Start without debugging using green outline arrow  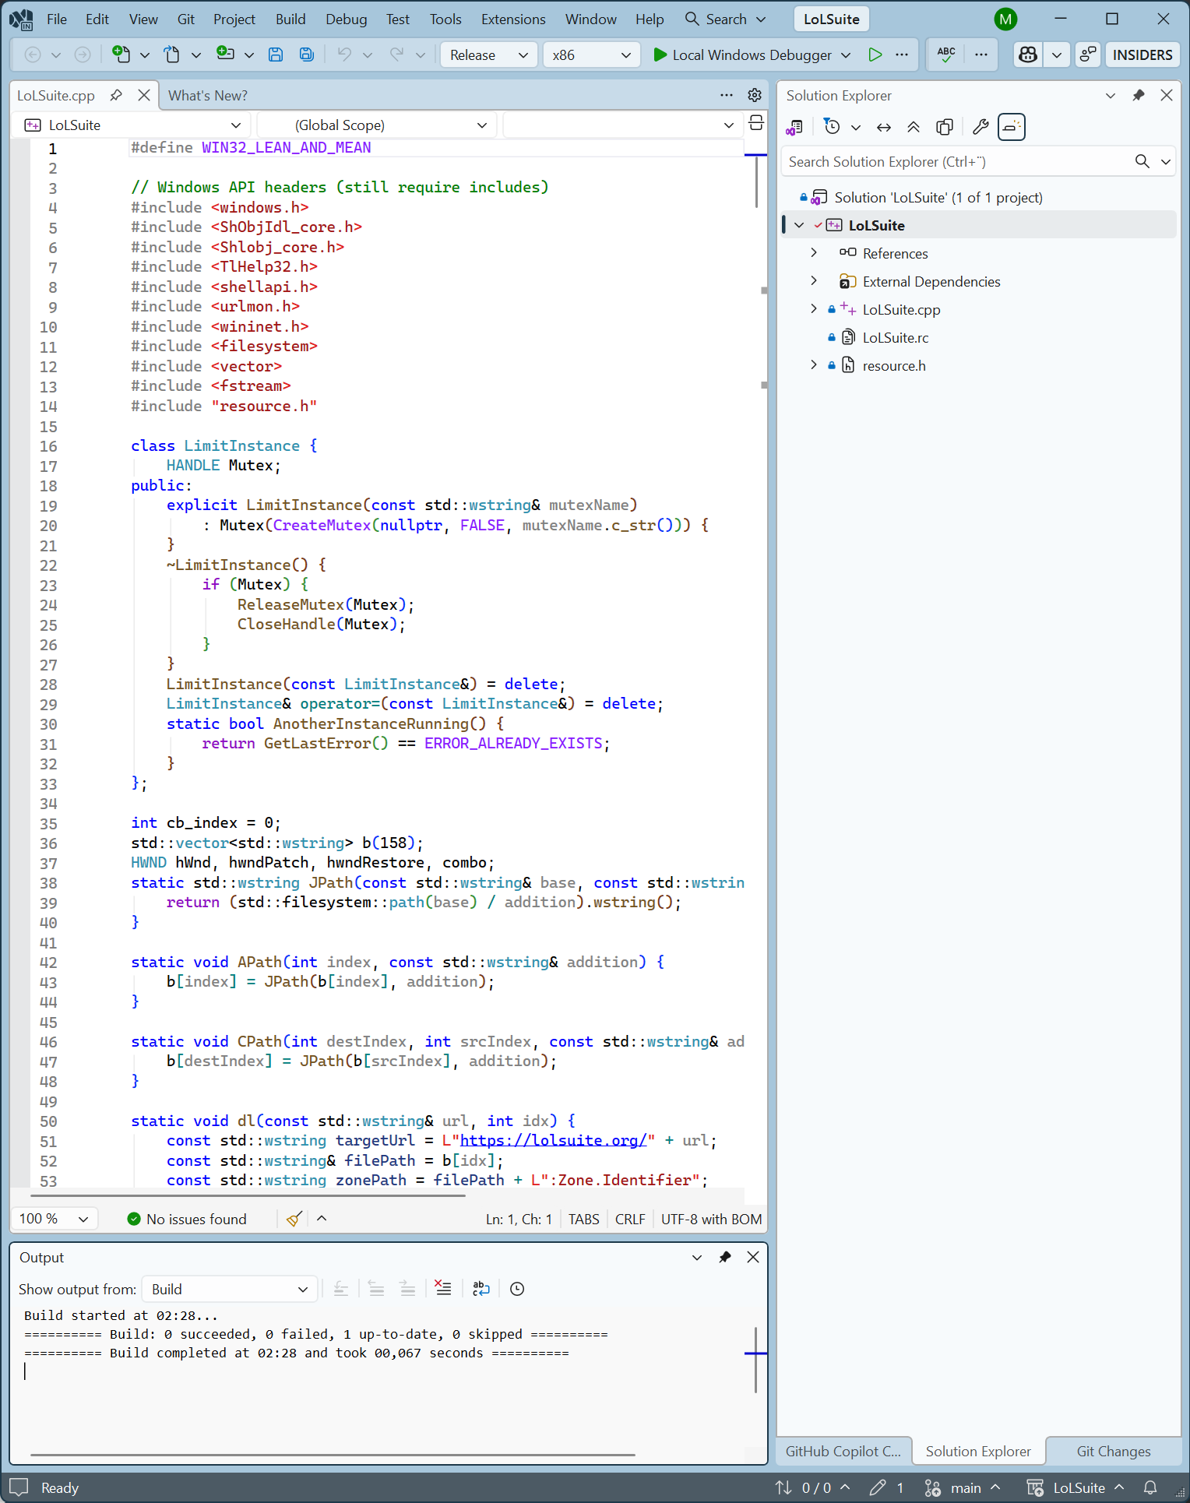click(x=875, y=55)
